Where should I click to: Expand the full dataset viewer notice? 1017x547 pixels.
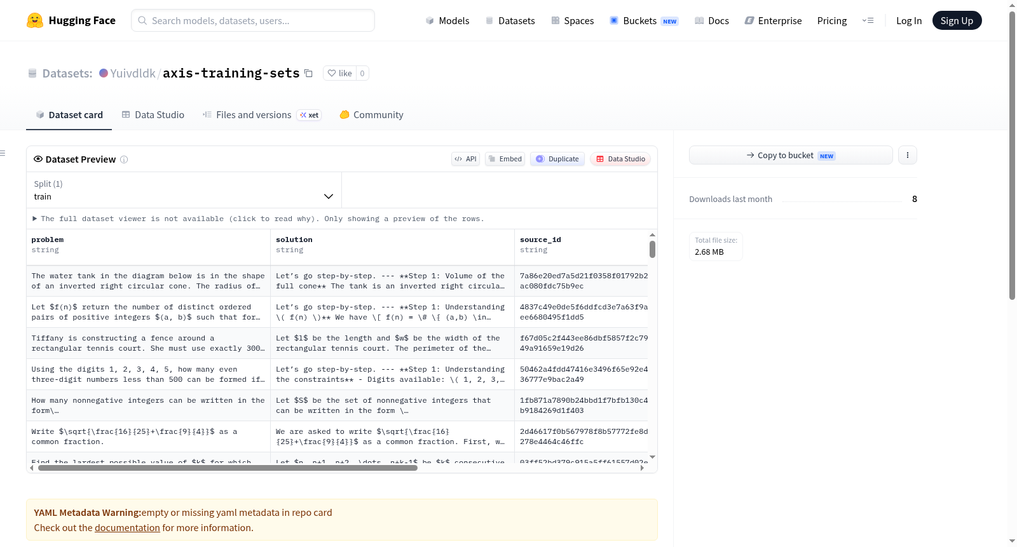tap(258, 219)
